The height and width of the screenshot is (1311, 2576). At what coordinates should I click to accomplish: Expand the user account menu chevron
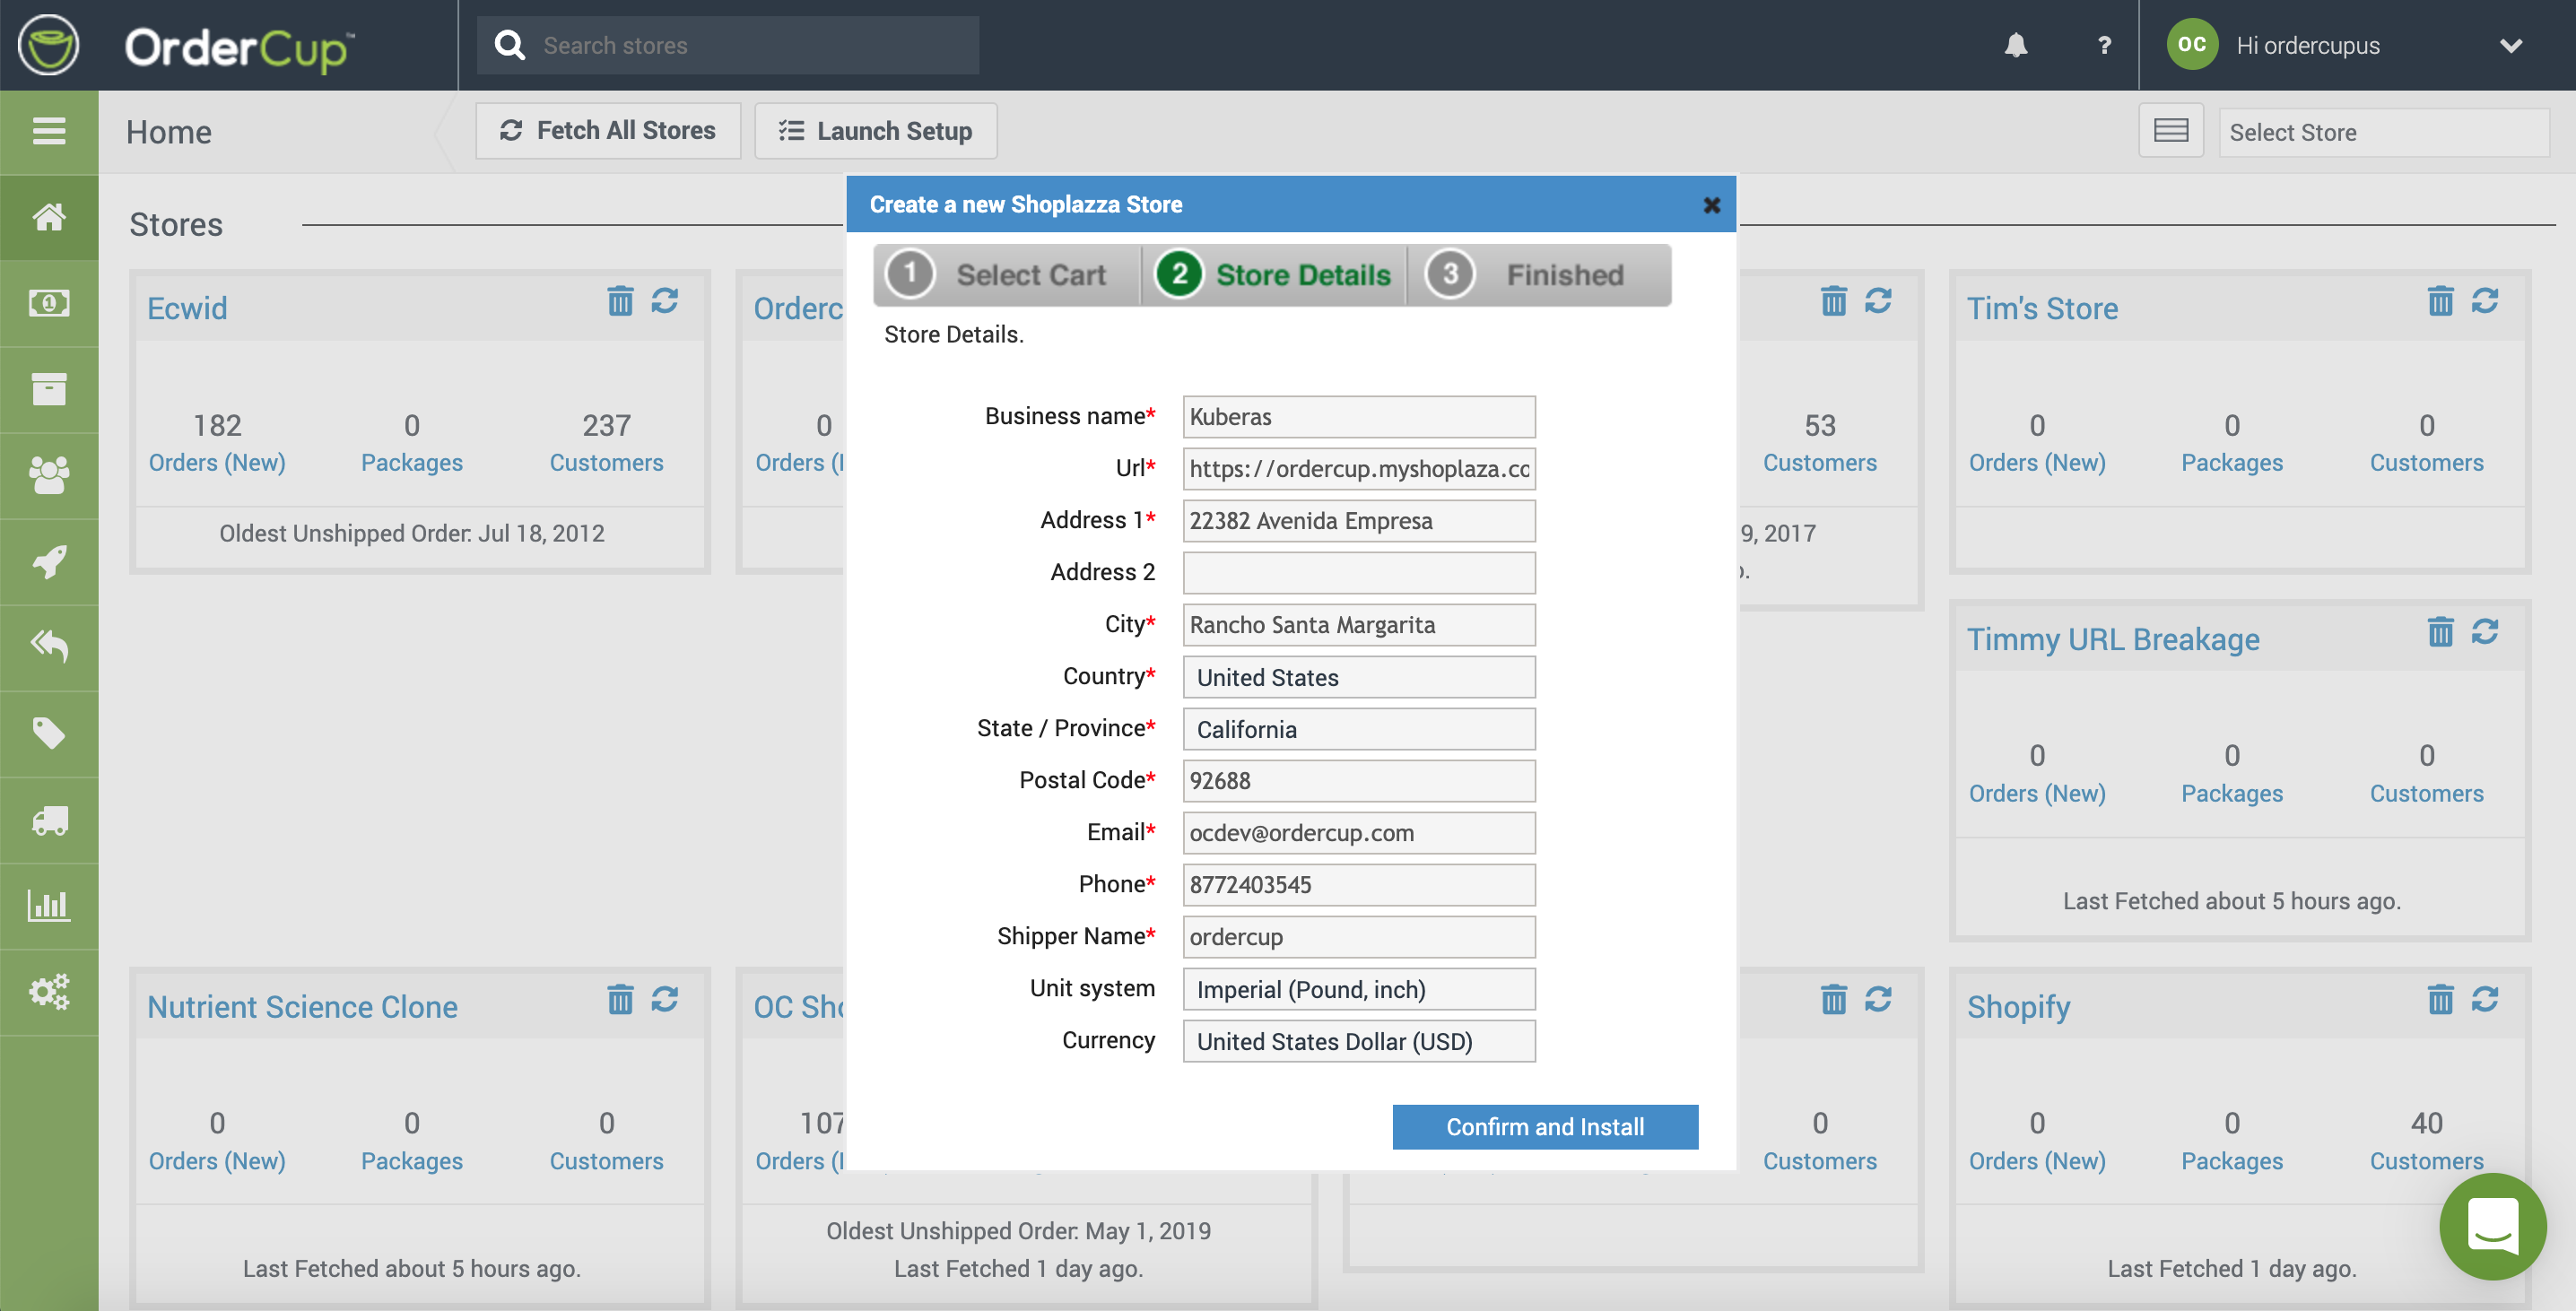click(2510, 46)
